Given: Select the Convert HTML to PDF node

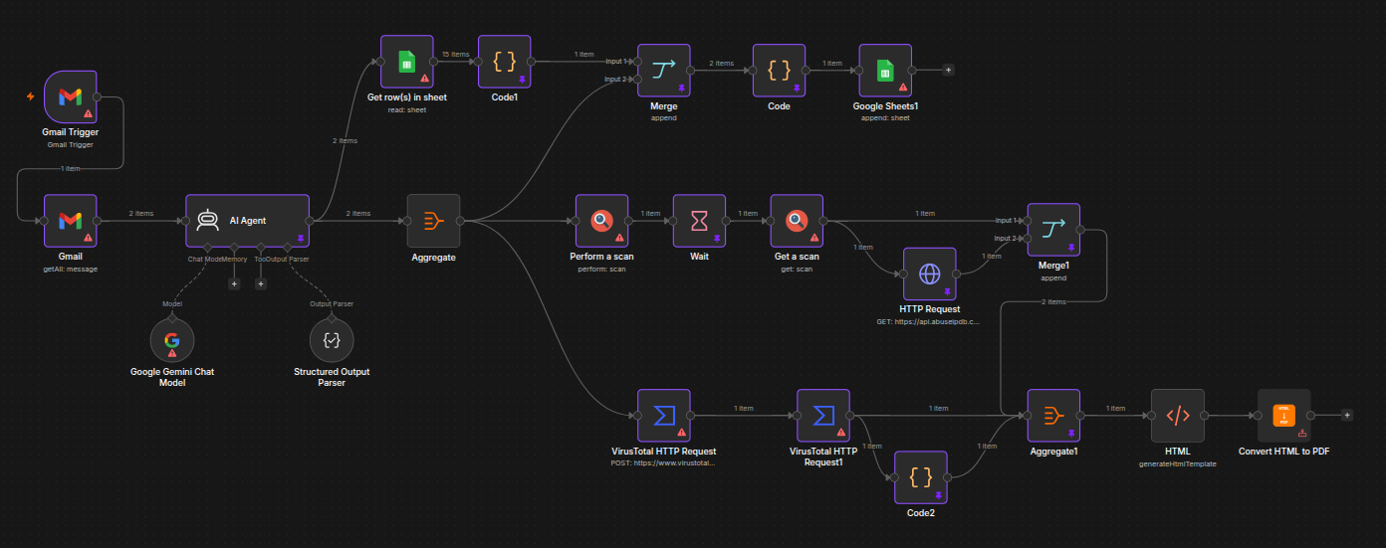Looking at the screenshot, I should pos(1283,416).
